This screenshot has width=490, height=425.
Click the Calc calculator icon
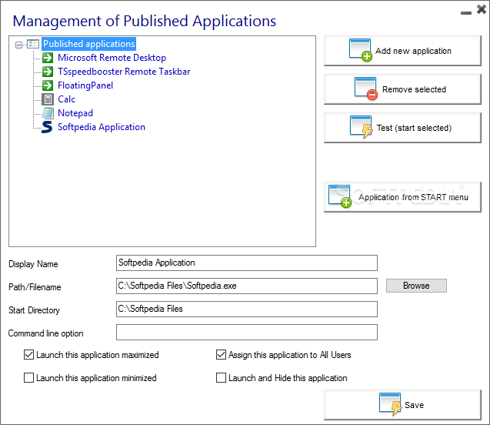point(48,99)
